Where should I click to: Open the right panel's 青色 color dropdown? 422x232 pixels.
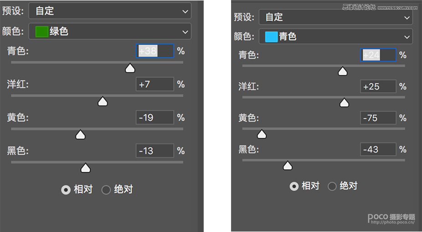335,36
